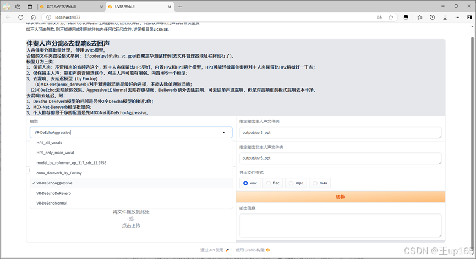Open the favorites list icon
Image resolution: width=476 pixels, height=259 pixels.
[420, 17]
